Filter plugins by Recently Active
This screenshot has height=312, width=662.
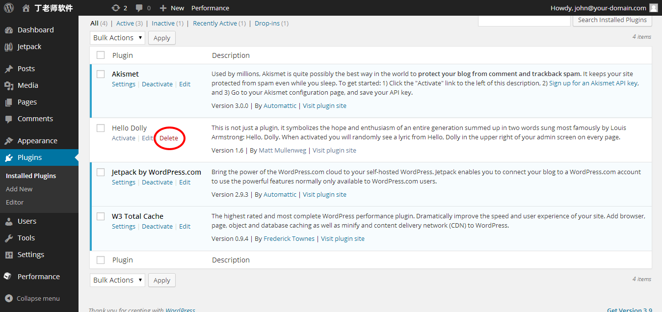click(x=215, y=23)
